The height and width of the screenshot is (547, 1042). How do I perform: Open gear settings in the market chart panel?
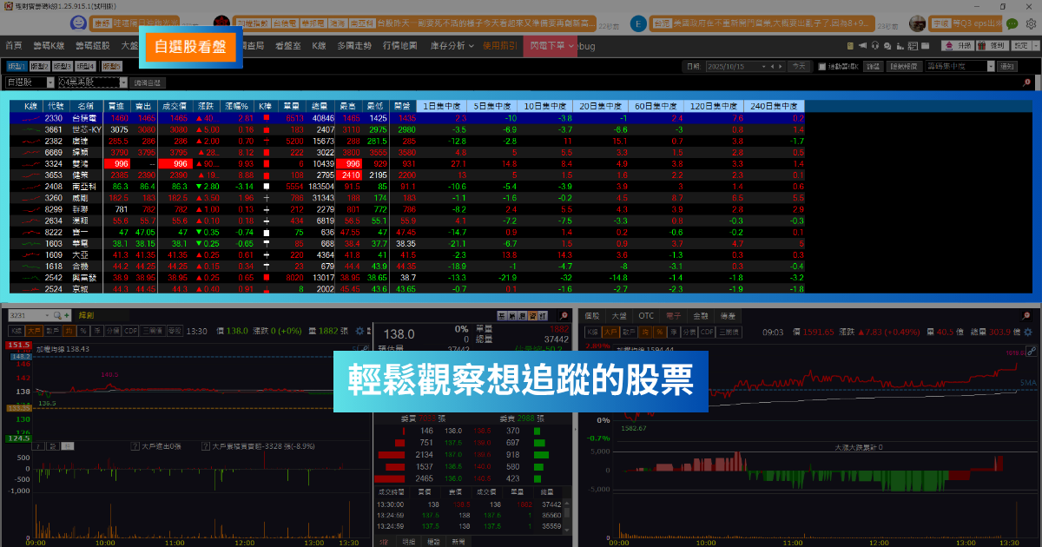(1027, 333)
